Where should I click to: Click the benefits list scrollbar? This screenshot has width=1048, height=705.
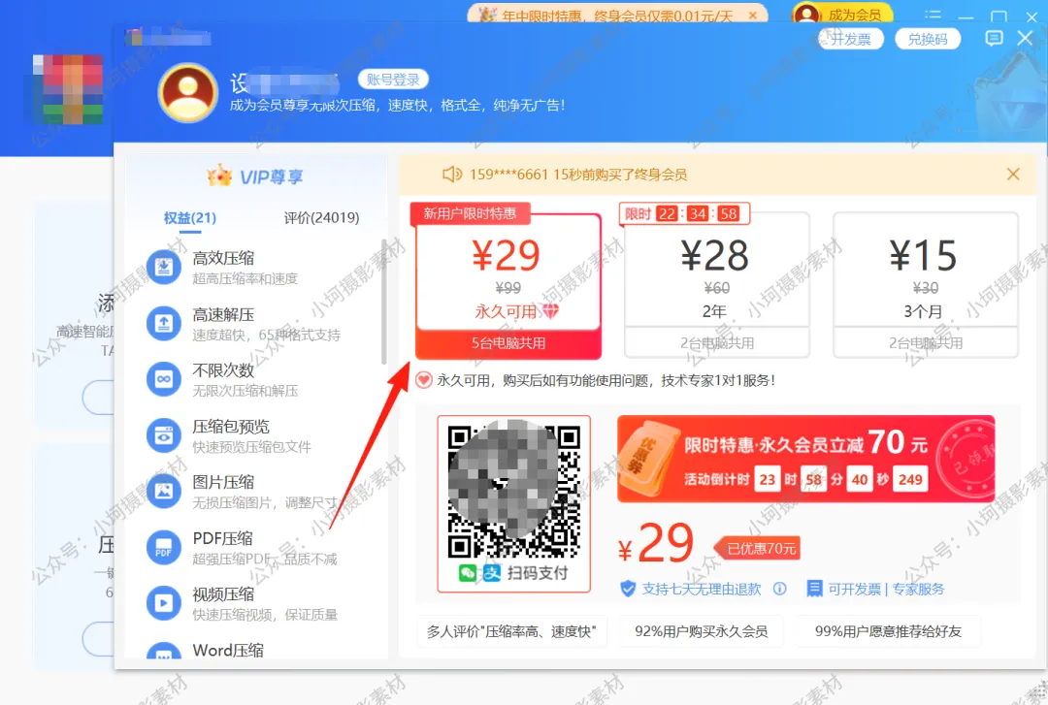click(x=383, y=302)
